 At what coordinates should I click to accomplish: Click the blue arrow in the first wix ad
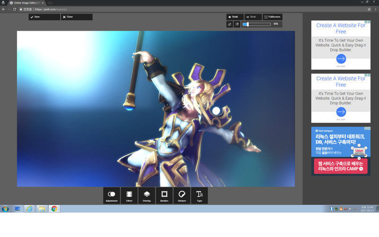(341, 59)
